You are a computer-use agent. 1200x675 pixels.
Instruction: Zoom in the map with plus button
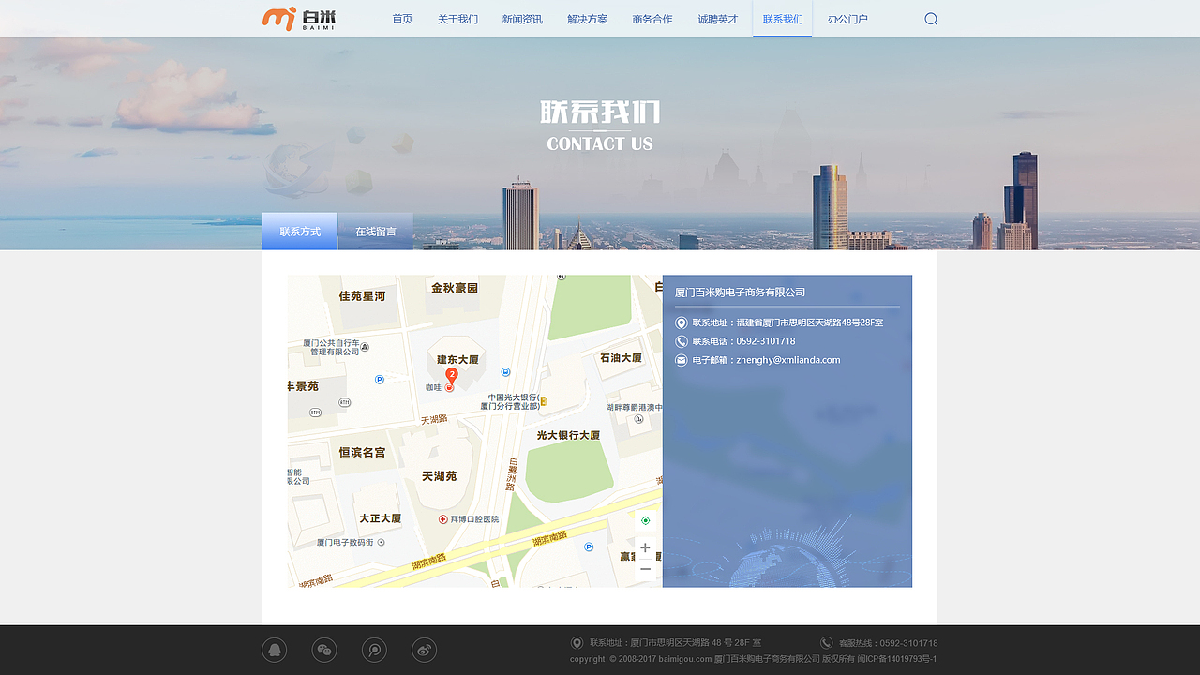pyautogui.click(x=645, y=547)
